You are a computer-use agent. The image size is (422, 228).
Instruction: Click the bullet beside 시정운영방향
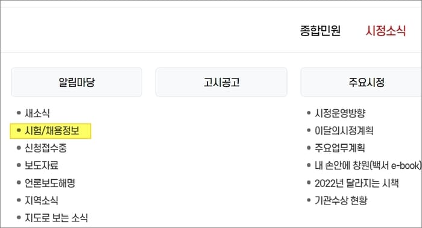(x=309, y=113)
